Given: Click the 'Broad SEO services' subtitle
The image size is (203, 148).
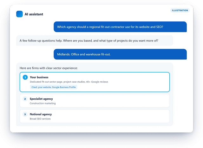Looking at the screenshot, I should point(40,119).
